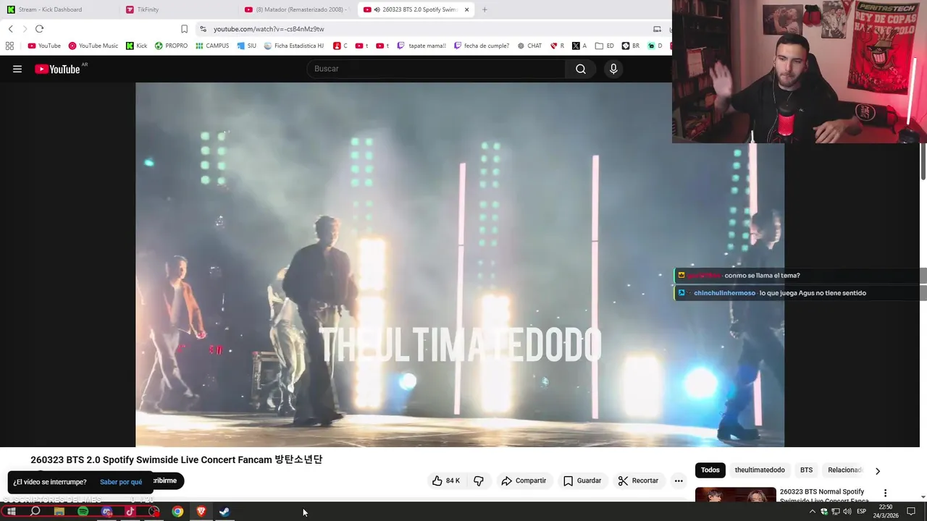This screenshot has width=927, height=521.
Task: Open options for BTS Normal Spotify video
Action: pos(885,494)
